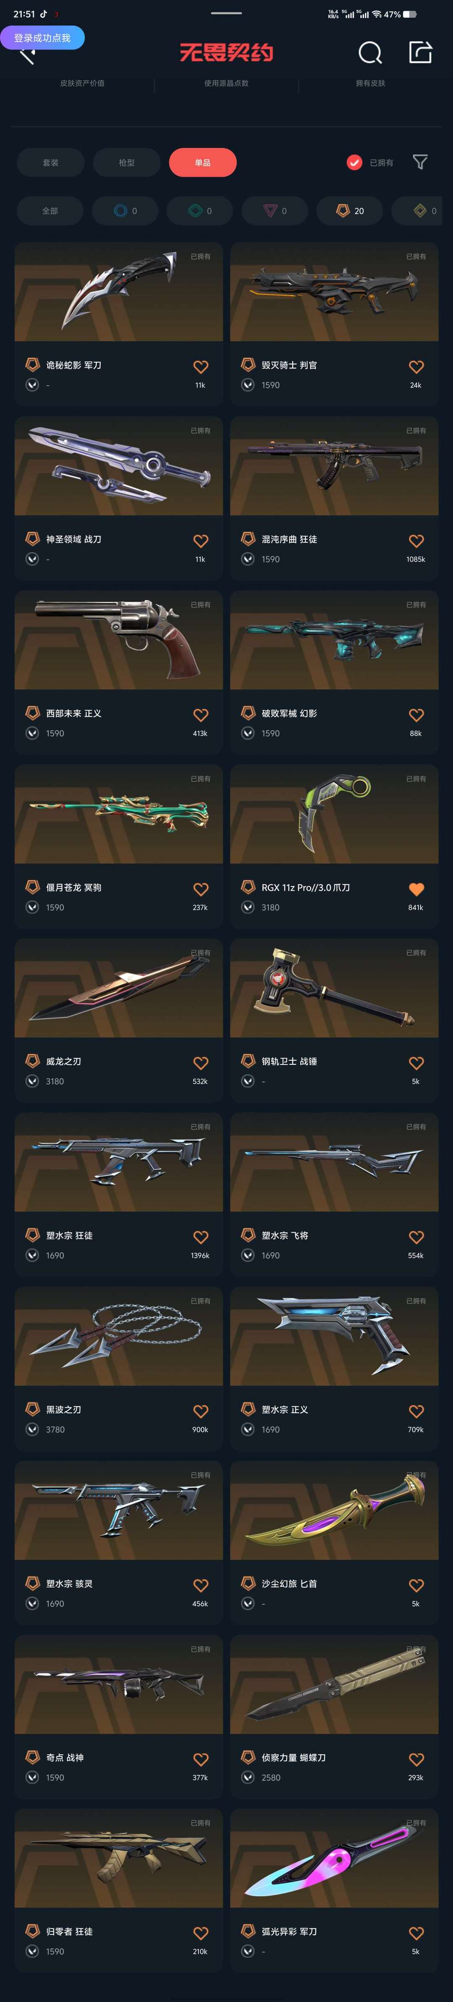Tap heart on 侦察力量 蝴蝶刀
This screenshot has height=2002, width=453.
tap(417, 1759)
